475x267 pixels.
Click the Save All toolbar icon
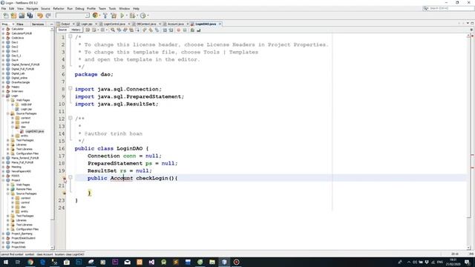coord(30,16)
